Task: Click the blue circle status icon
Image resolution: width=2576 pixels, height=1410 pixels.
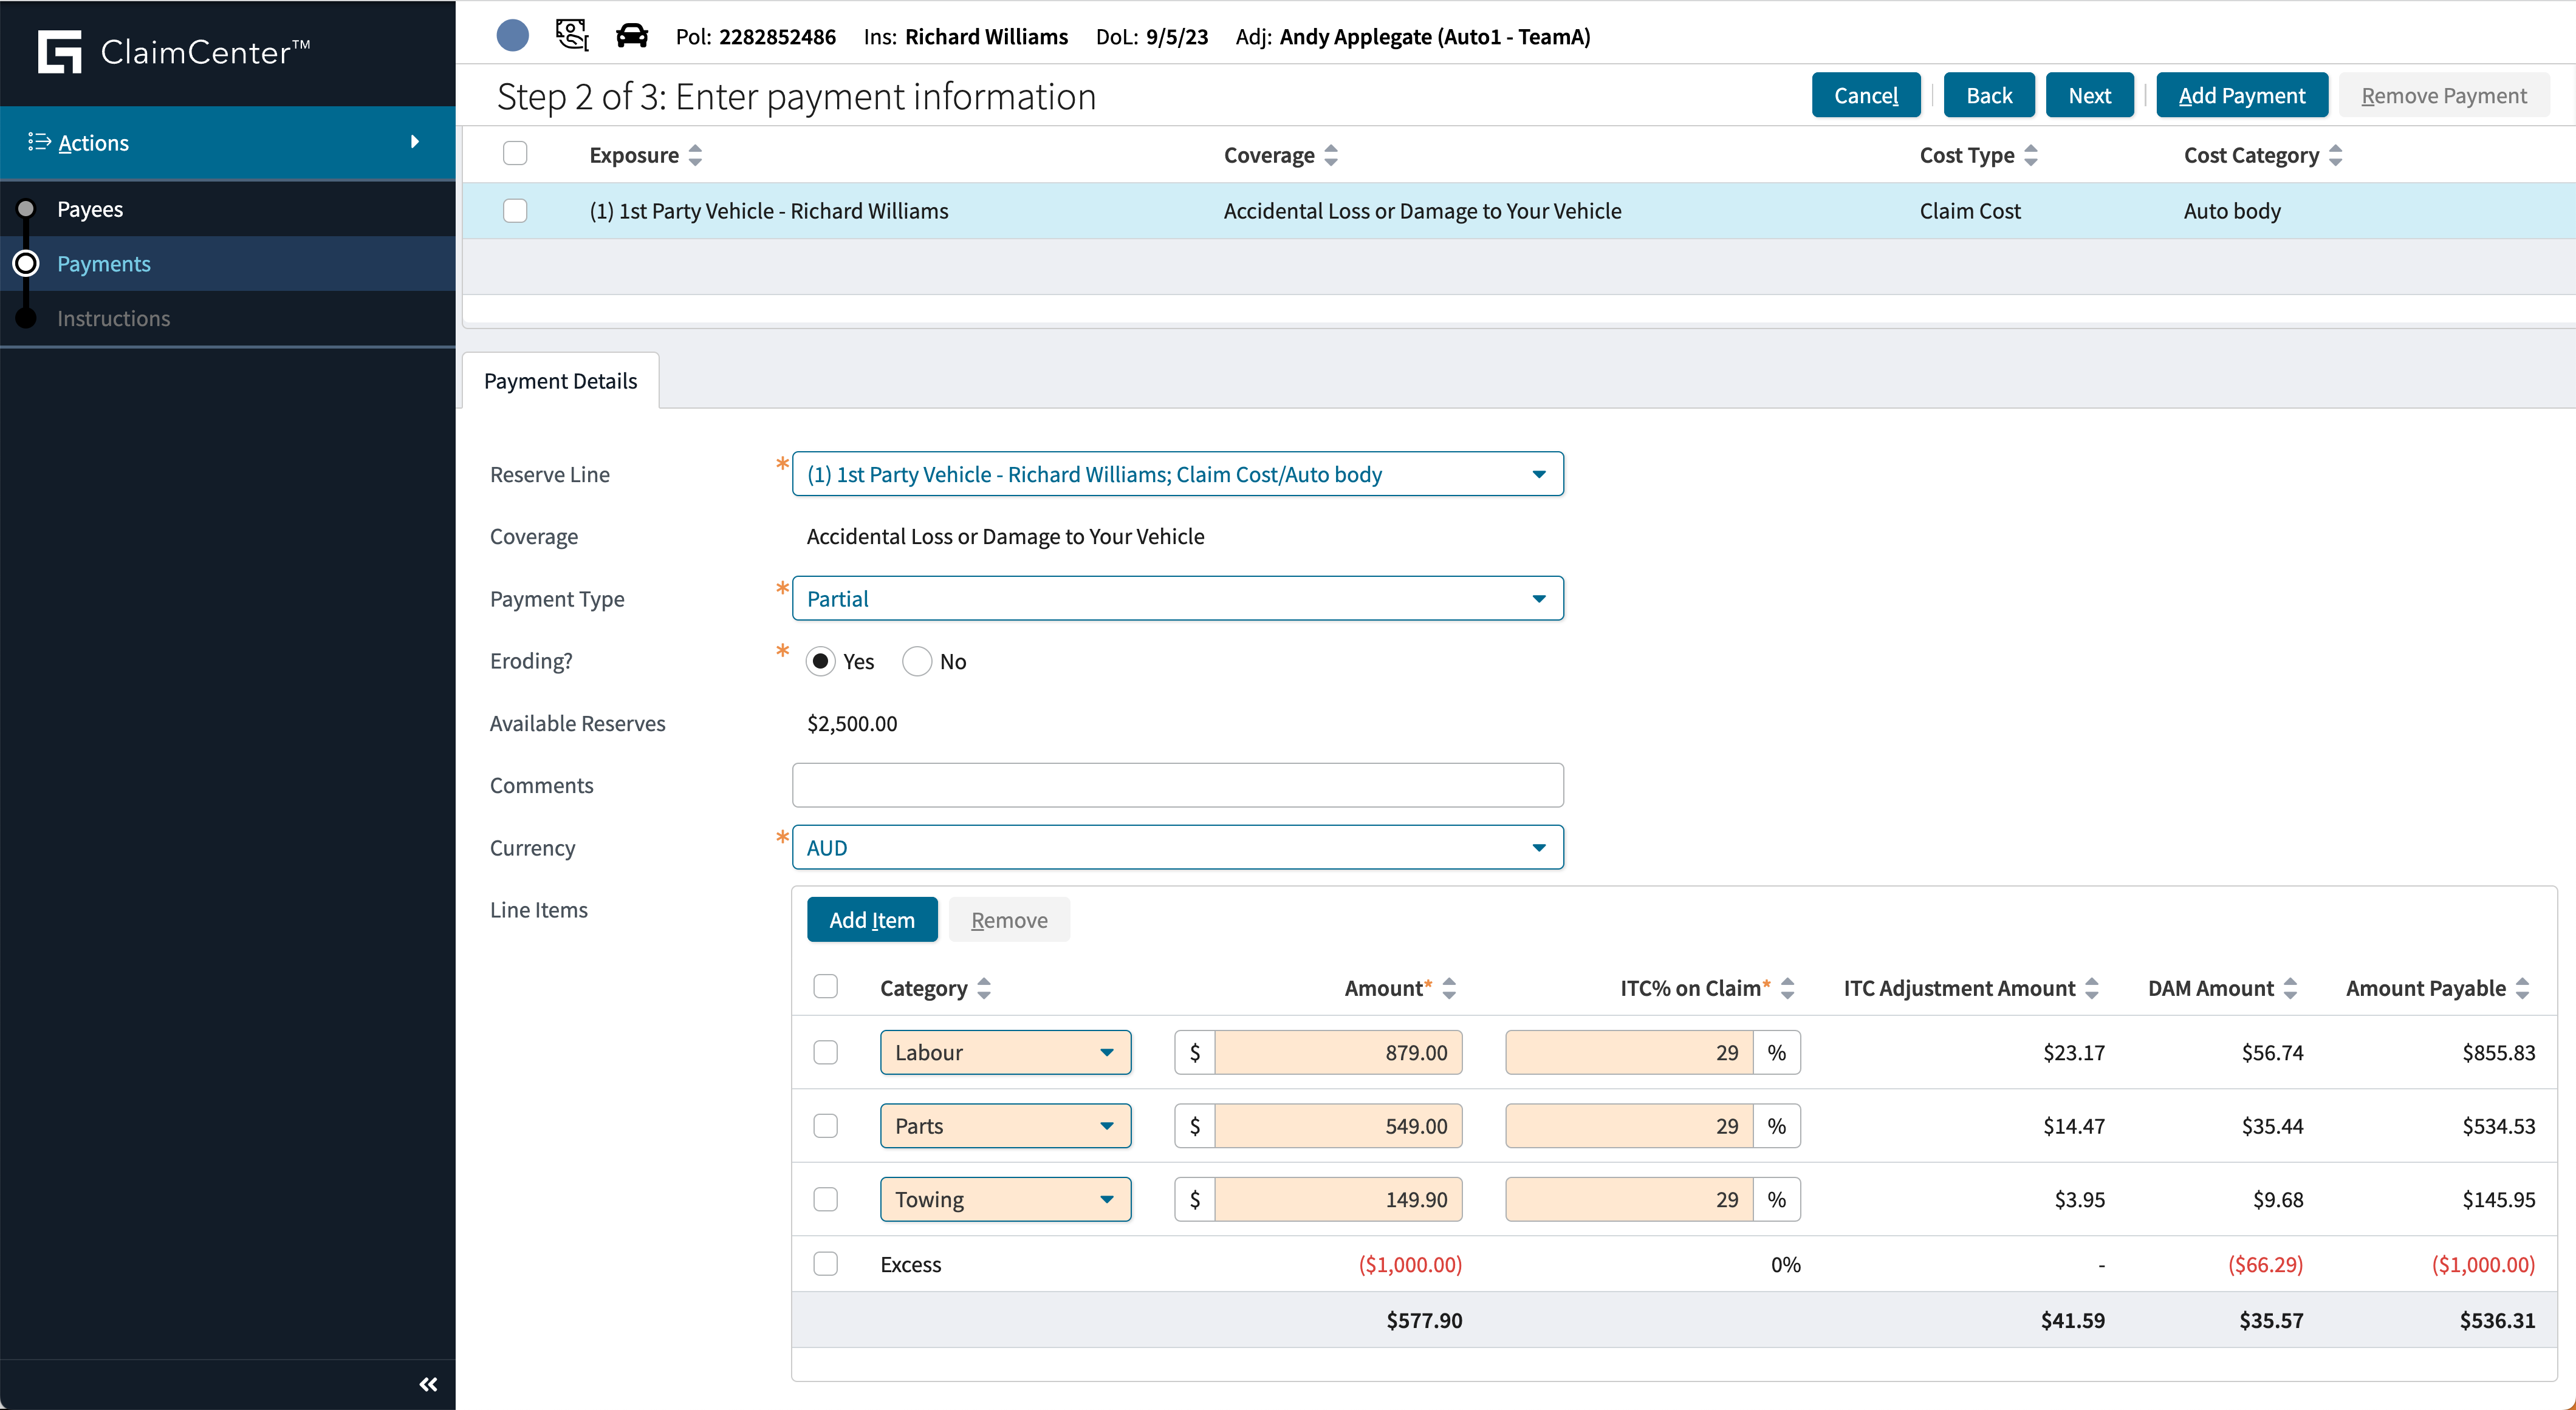Action: point(512,36)
